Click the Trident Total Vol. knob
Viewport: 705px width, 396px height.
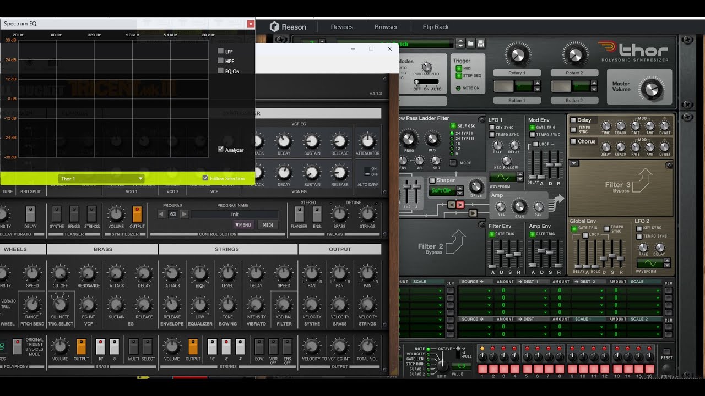(x=367, y=346)
